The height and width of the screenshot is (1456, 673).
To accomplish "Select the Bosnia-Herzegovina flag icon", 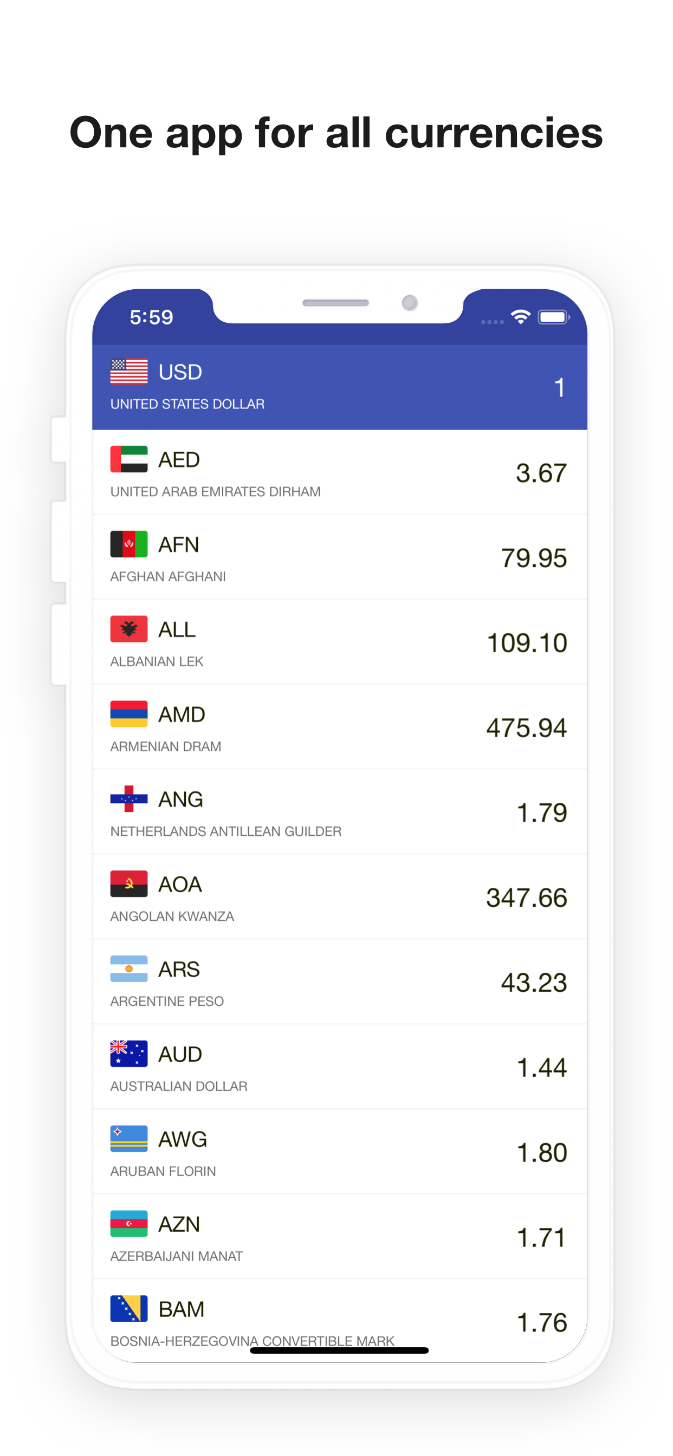I will coord(129,1308).
